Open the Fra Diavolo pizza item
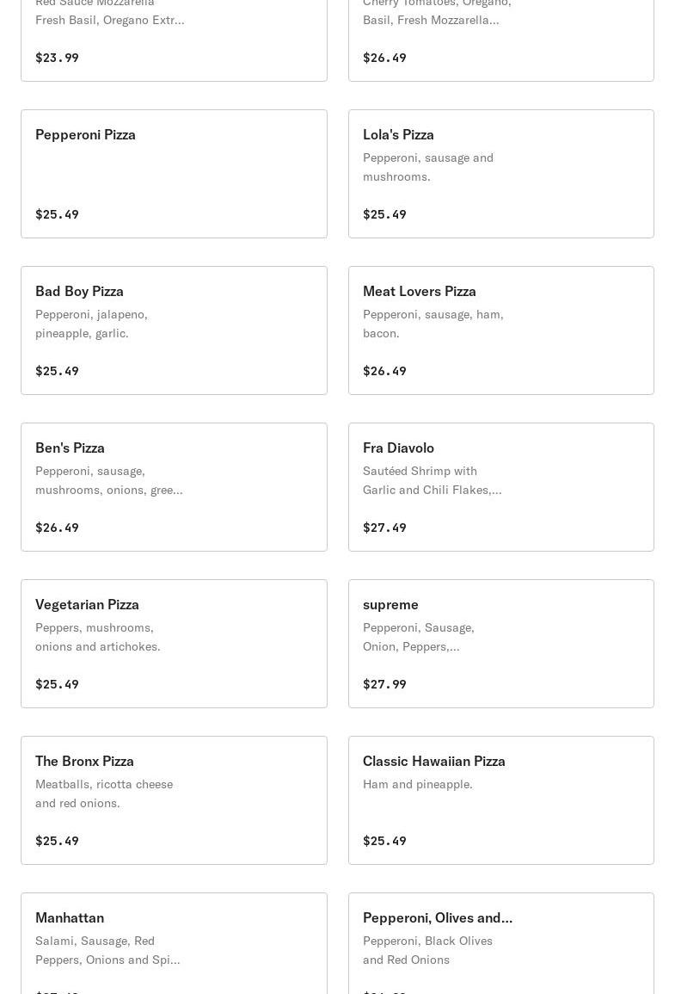The width and height of the screenshot is (675, 994). [500, 487]
